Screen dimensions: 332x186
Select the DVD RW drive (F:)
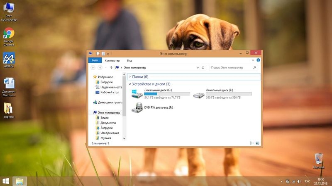(x=137, y=108)
